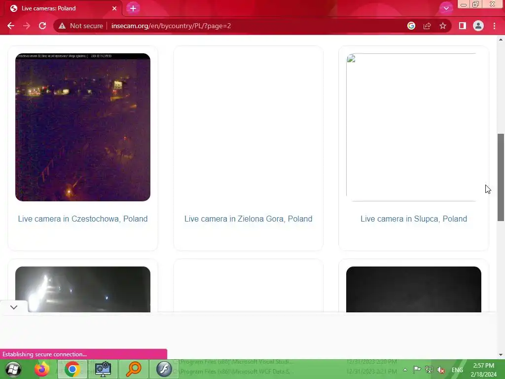Collapse the bottom bar chevron
Viewport: 505px width, 379px height.
[14, 307]
